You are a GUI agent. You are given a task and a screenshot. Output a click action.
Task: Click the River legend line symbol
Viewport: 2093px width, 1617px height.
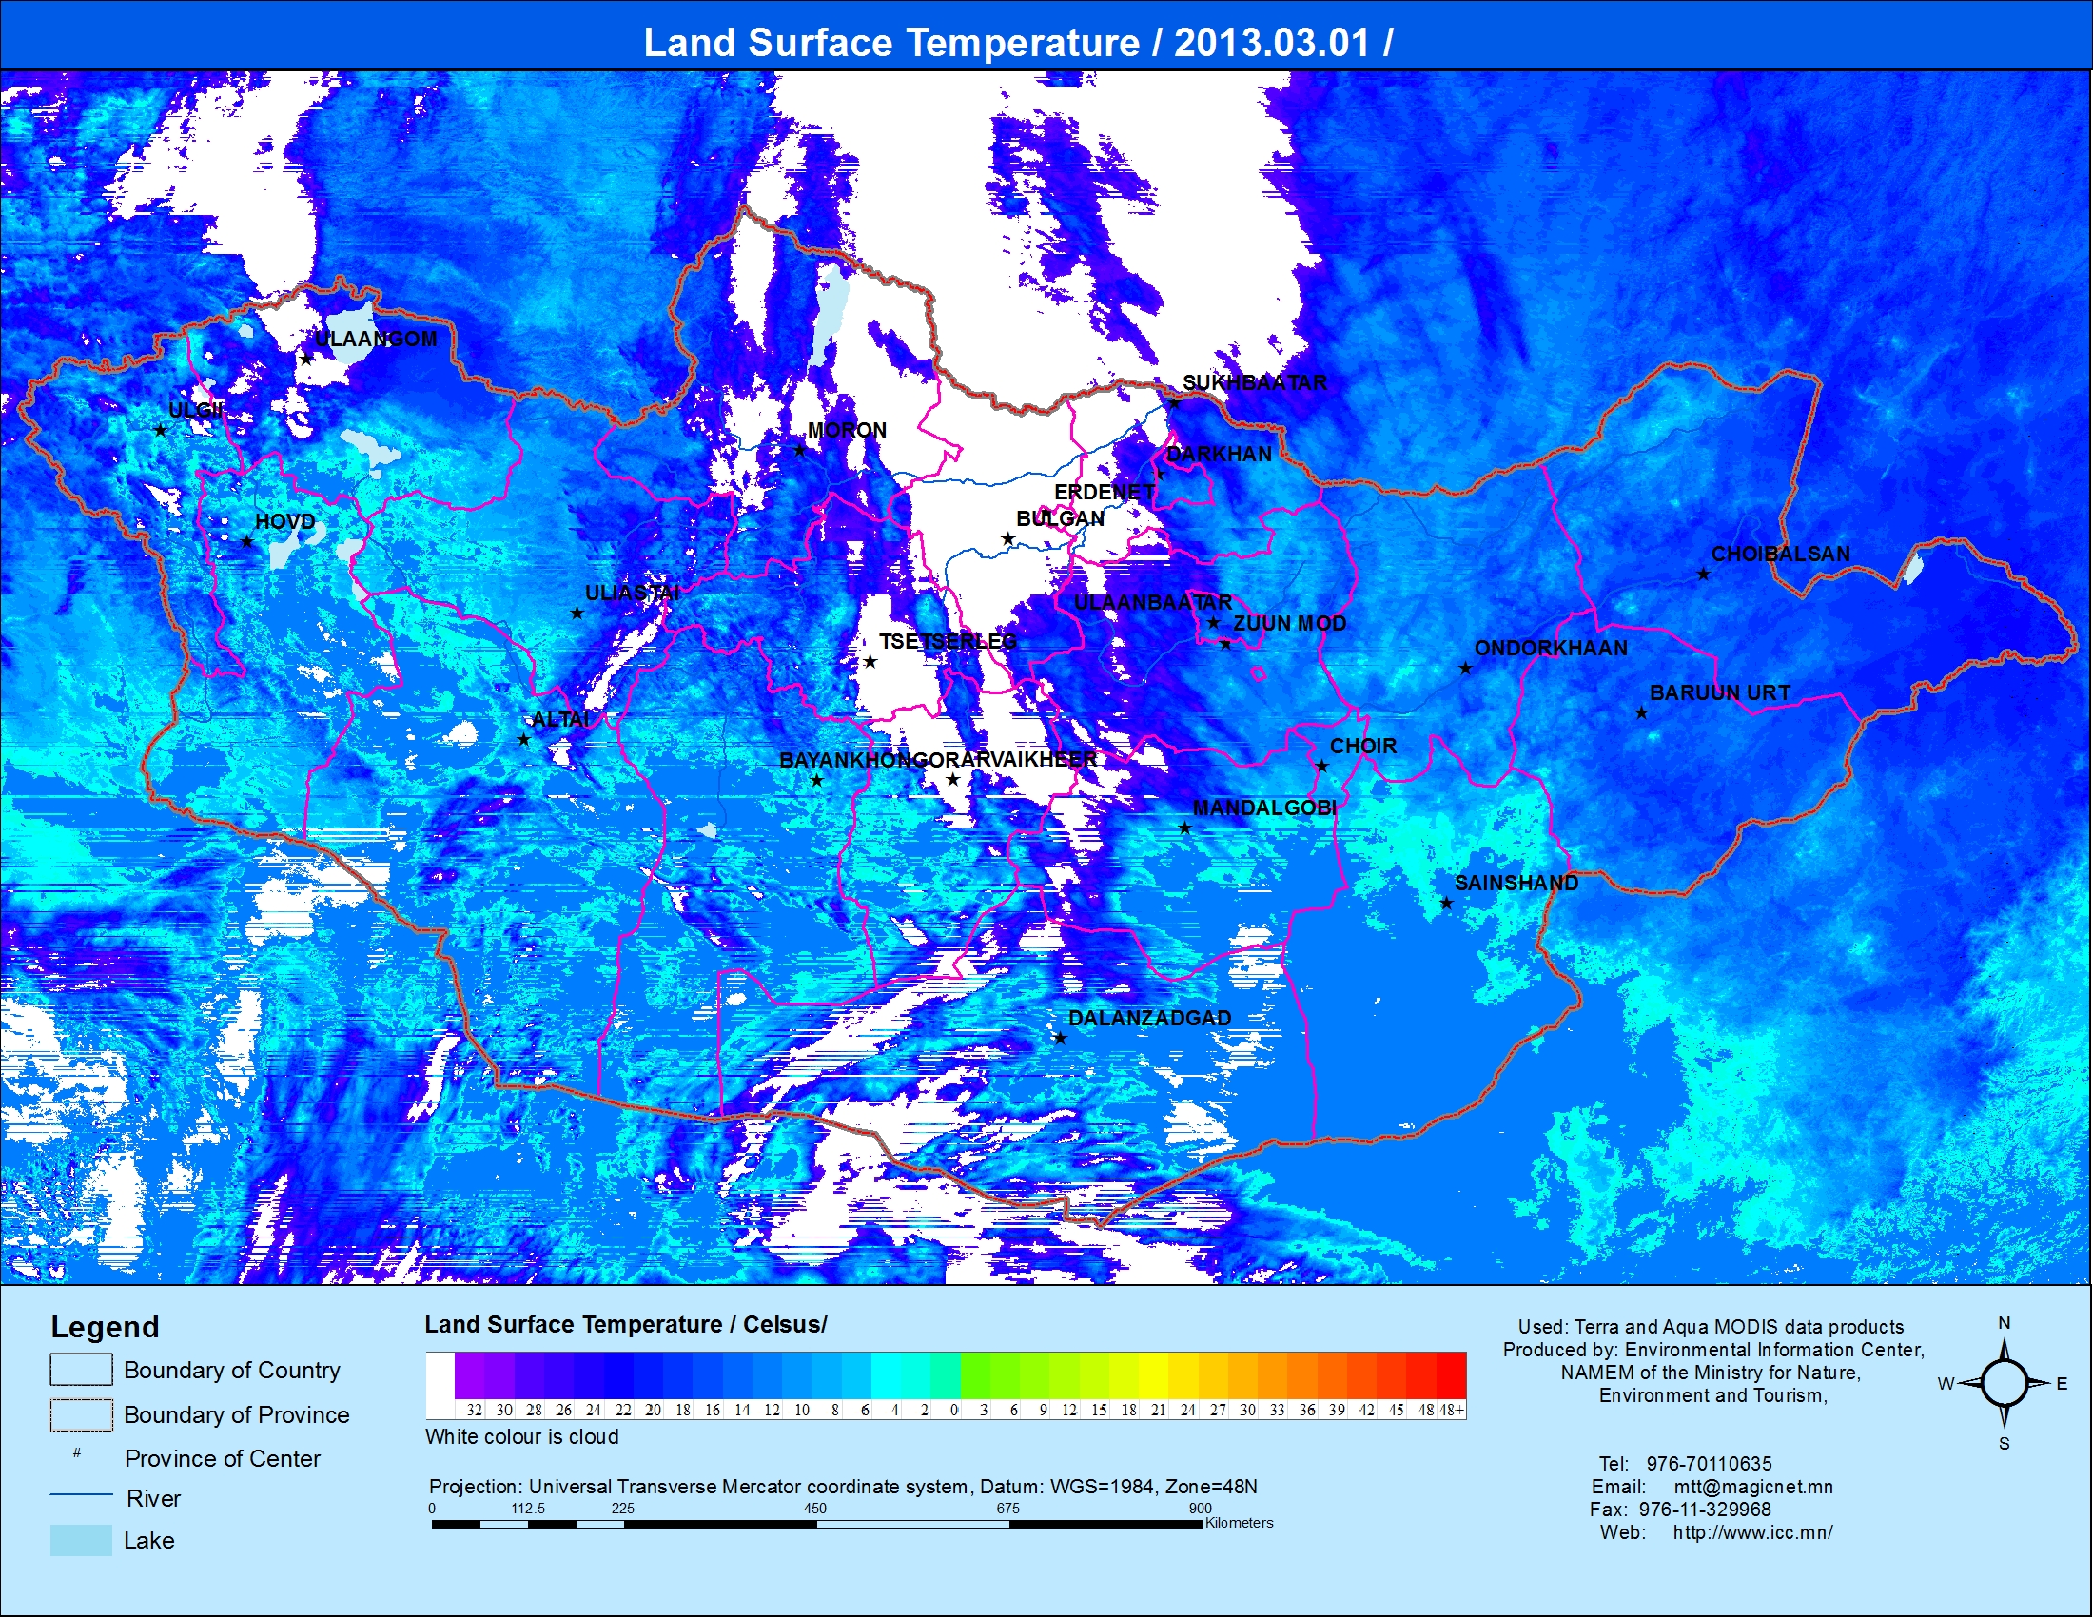point(81,1495)
